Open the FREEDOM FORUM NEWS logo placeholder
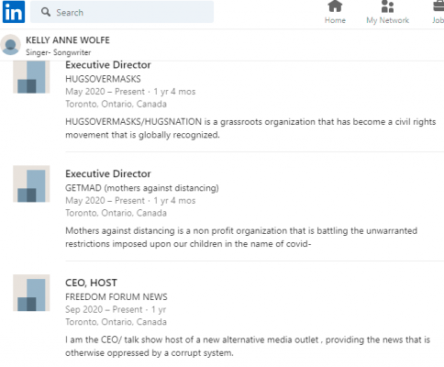The width and height of the screenshot is (444, 367). [x=31, y=293]
